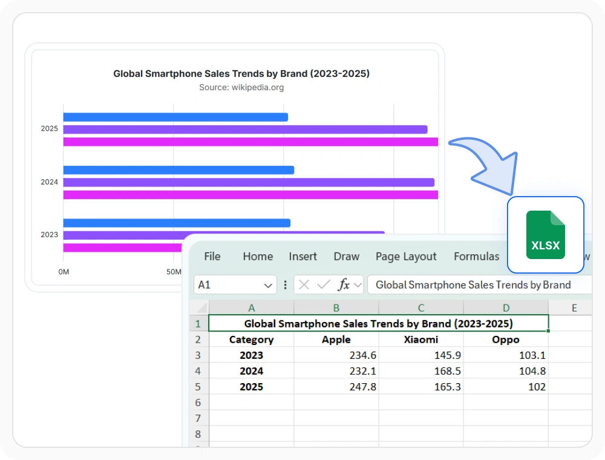This screenshot has height=460, width=605.
Task: Click the purple bar for 2024
Action: (249, 182)
